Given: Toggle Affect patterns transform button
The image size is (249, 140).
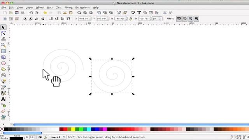Looking at the screenshot, I should pyautogui.click(x=196, y=19).
